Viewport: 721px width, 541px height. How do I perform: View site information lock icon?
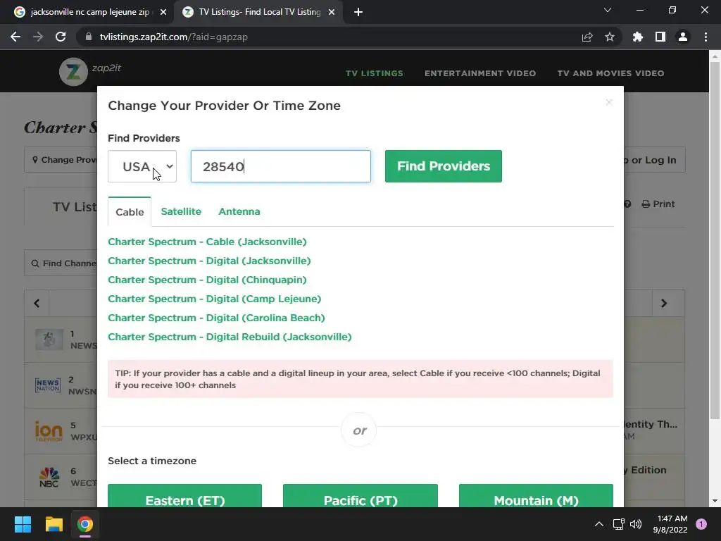click(x=89, y=37)
